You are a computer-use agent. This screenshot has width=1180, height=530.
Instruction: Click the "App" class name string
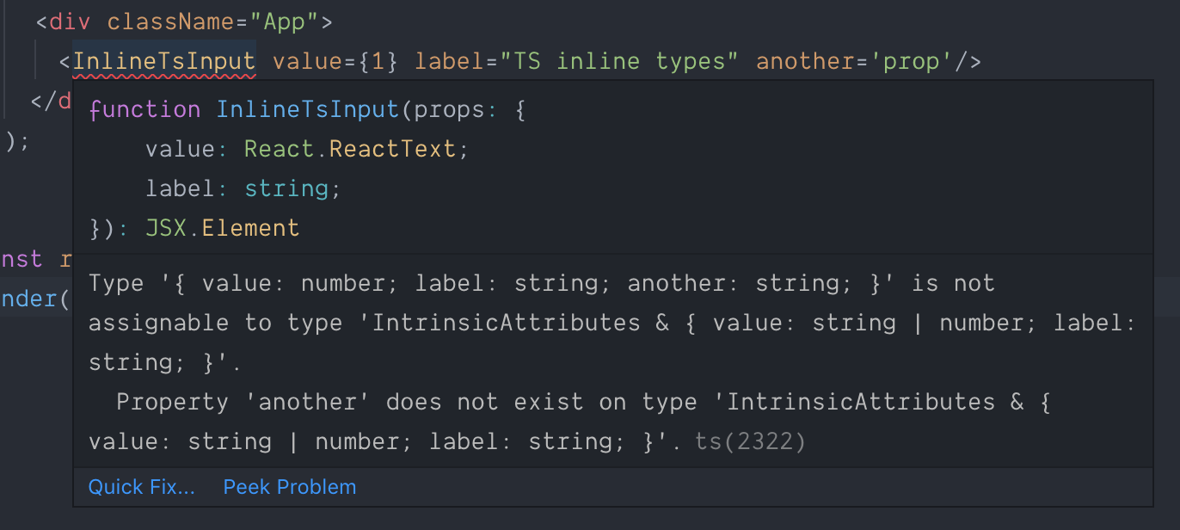(x=285, y=22)
